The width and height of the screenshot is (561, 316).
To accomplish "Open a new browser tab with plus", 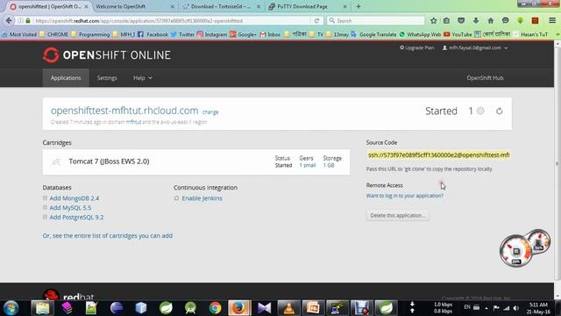I will [x=359, y=6].
